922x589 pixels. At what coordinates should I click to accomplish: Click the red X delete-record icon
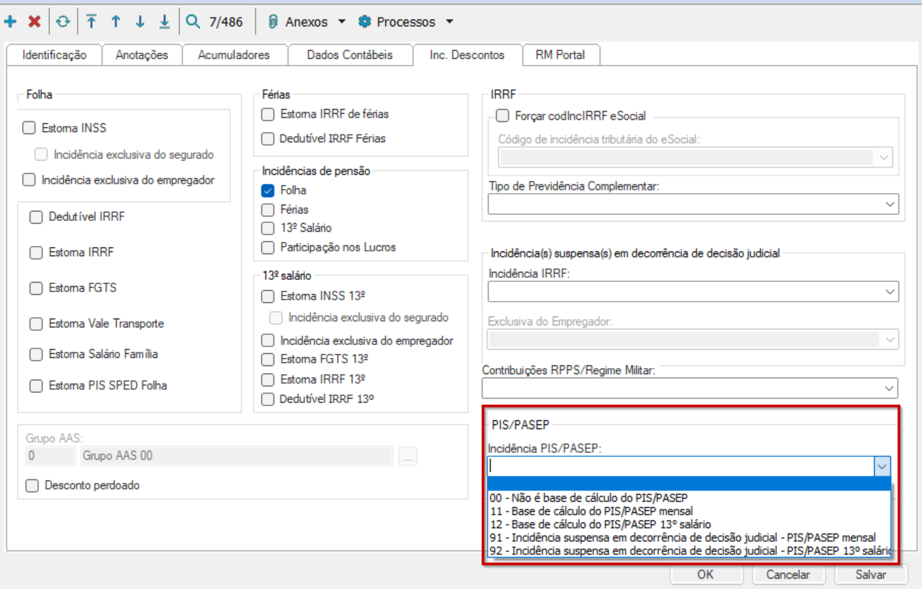click(x=34, y=22)
